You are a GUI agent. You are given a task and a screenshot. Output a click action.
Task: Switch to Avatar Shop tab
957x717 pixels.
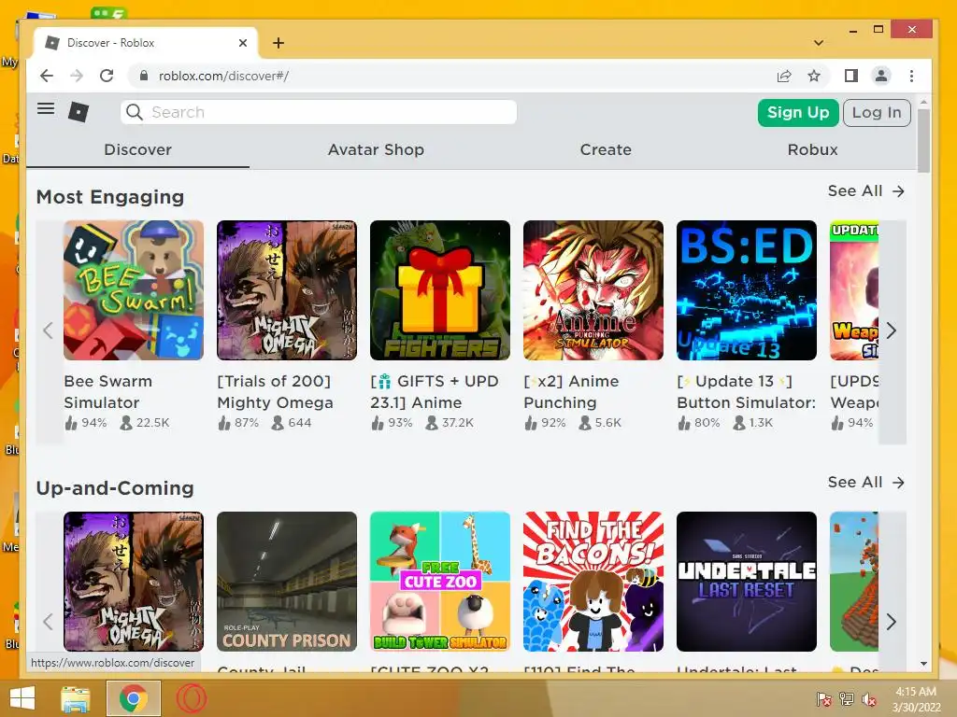pyautogui.click(x=376, y=150)
